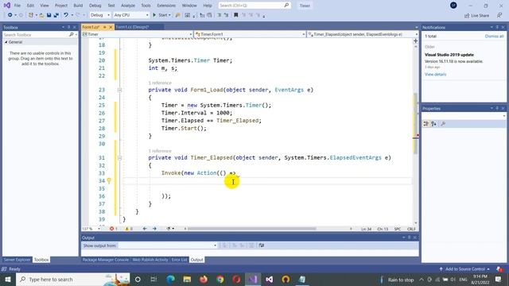Viewport: 509px width, 286px height.
Task: Open the Build menu
Action: point(78,6)
